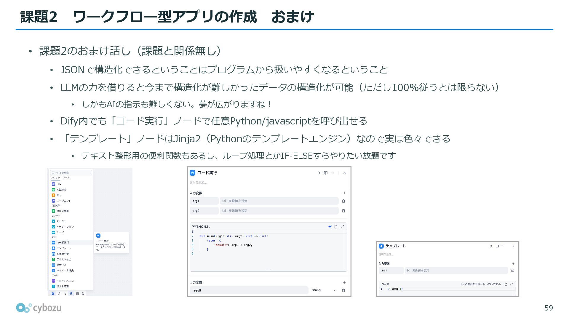The width and height of the screenshot is (569, 320).
Task: Delete arg1 variable in テンプレート panel
Action: point(513,271)
